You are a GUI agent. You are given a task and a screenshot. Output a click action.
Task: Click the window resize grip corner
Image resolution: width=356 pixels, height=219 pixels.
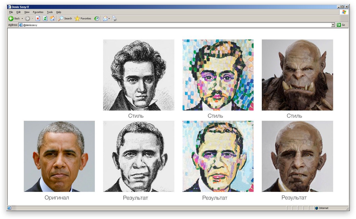click(347, 208)
